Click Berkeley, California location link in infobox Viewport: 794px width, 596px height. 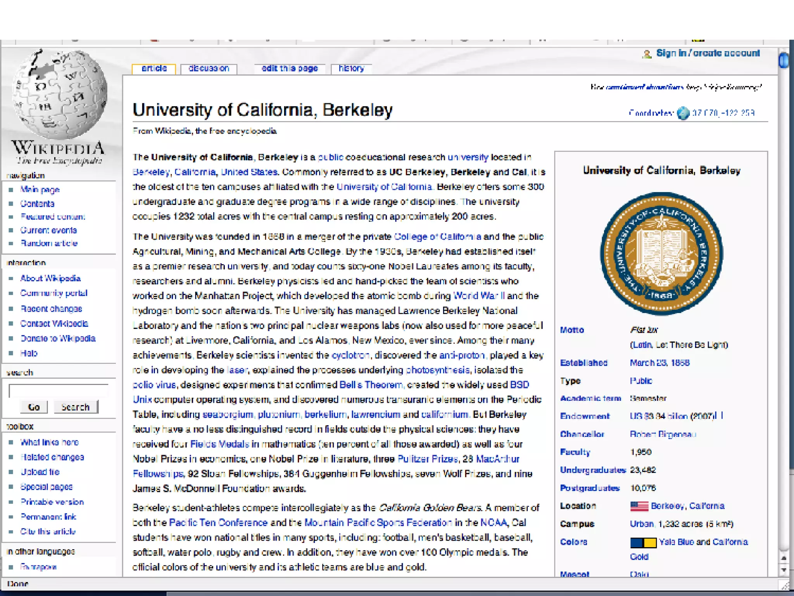687,506
